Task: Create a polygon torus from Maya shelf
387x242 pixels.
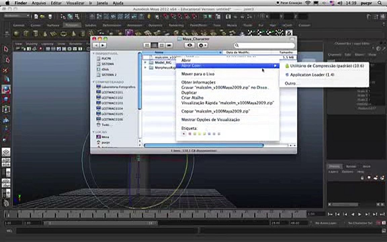Action: [x=64, y=33]
